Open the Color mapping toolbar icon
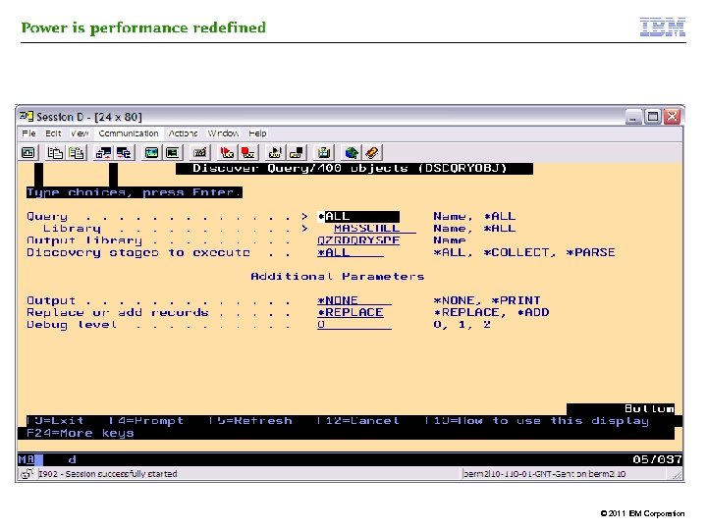The height and width of the screenshot is (530, 707). click(x=172, y=153)
